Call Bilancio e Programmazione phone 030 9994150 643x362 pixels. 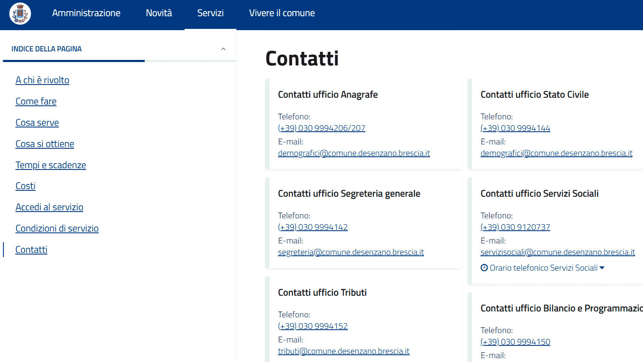515,342
